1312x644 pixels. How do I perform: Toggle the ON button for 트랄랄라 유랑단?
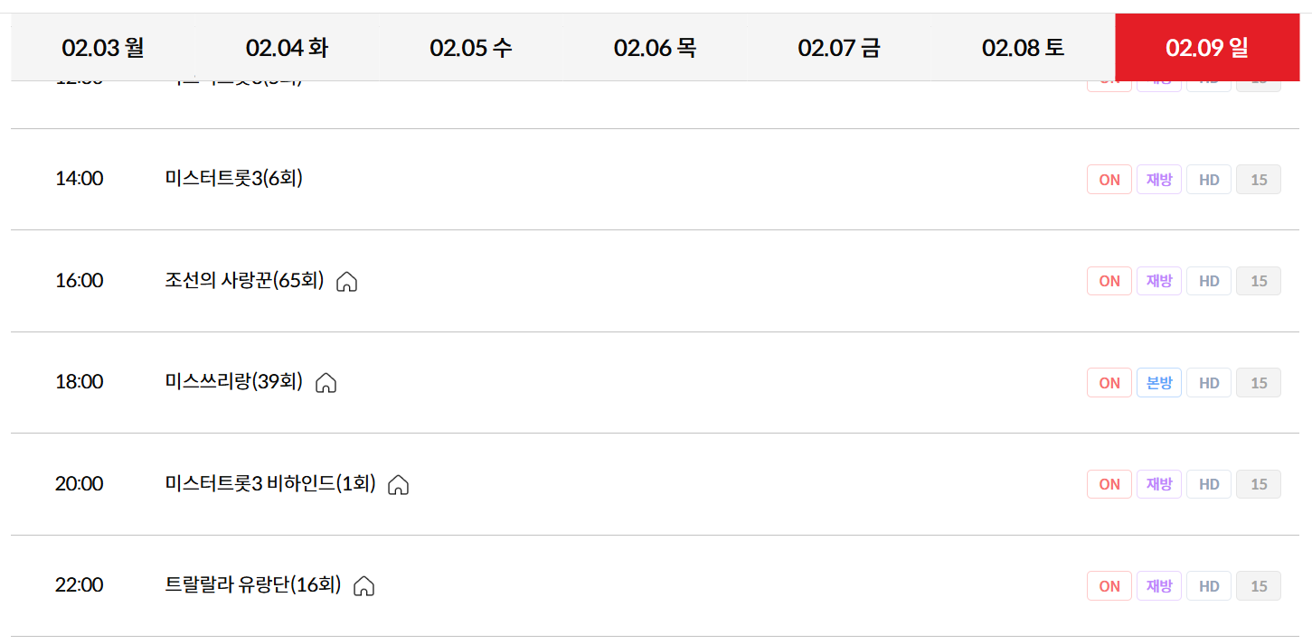point(1109,585)
